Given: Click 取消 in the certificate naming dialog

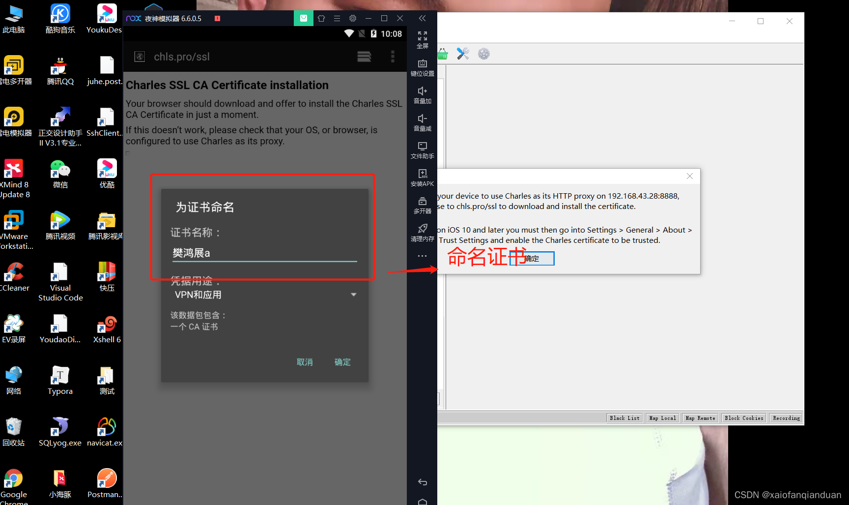Looking at the screenshot, I should pyautogui.click(x=305, y=362).
